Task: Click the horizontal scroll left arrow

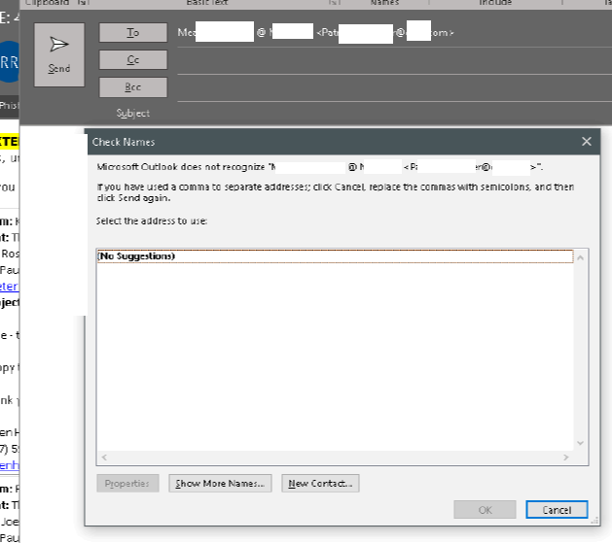Action: coord(104,458)
